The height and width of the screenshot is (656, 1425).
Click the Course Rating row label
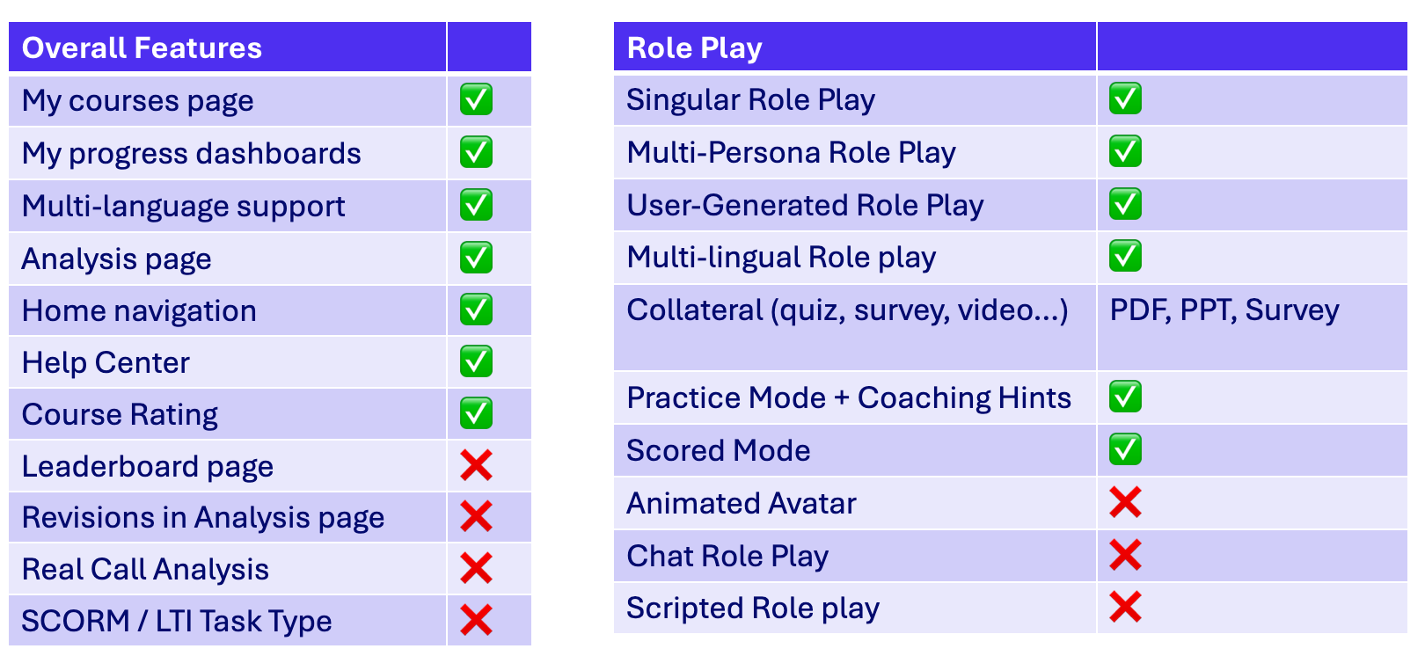pos(120,414)
